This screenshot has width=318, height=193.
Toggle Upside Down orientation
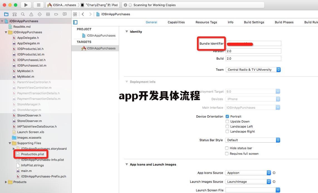coord(227,121)
